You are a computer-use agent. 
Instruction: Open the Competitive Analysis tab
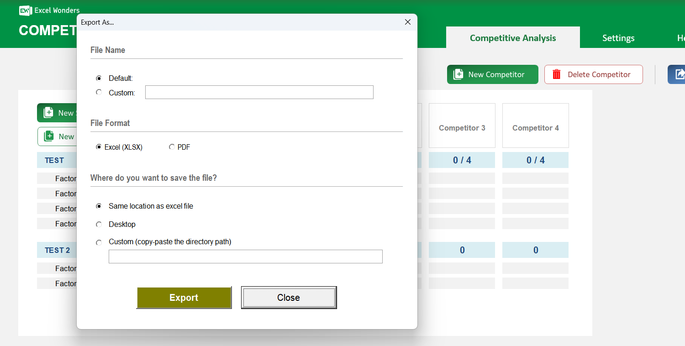tap(512, 38)
